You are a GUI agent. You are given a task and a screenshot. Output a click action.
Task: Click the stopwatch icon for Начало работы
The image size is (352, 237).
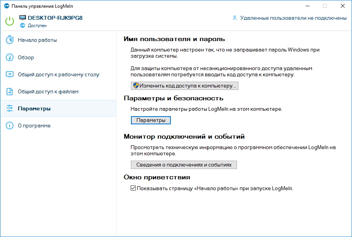click(x=10, y=40)
